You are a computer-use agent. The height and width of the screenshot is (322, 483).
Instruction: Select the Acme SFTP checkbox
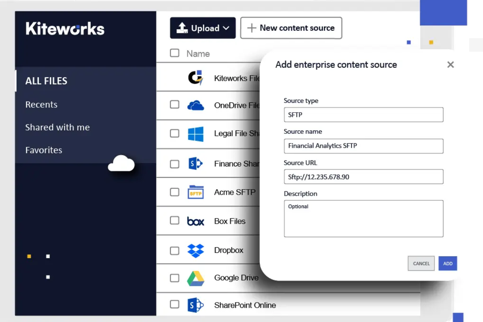click(175, 192)
